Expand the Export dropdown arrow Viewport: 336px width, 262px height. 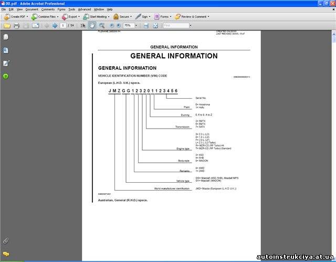[x=79, y=17]
